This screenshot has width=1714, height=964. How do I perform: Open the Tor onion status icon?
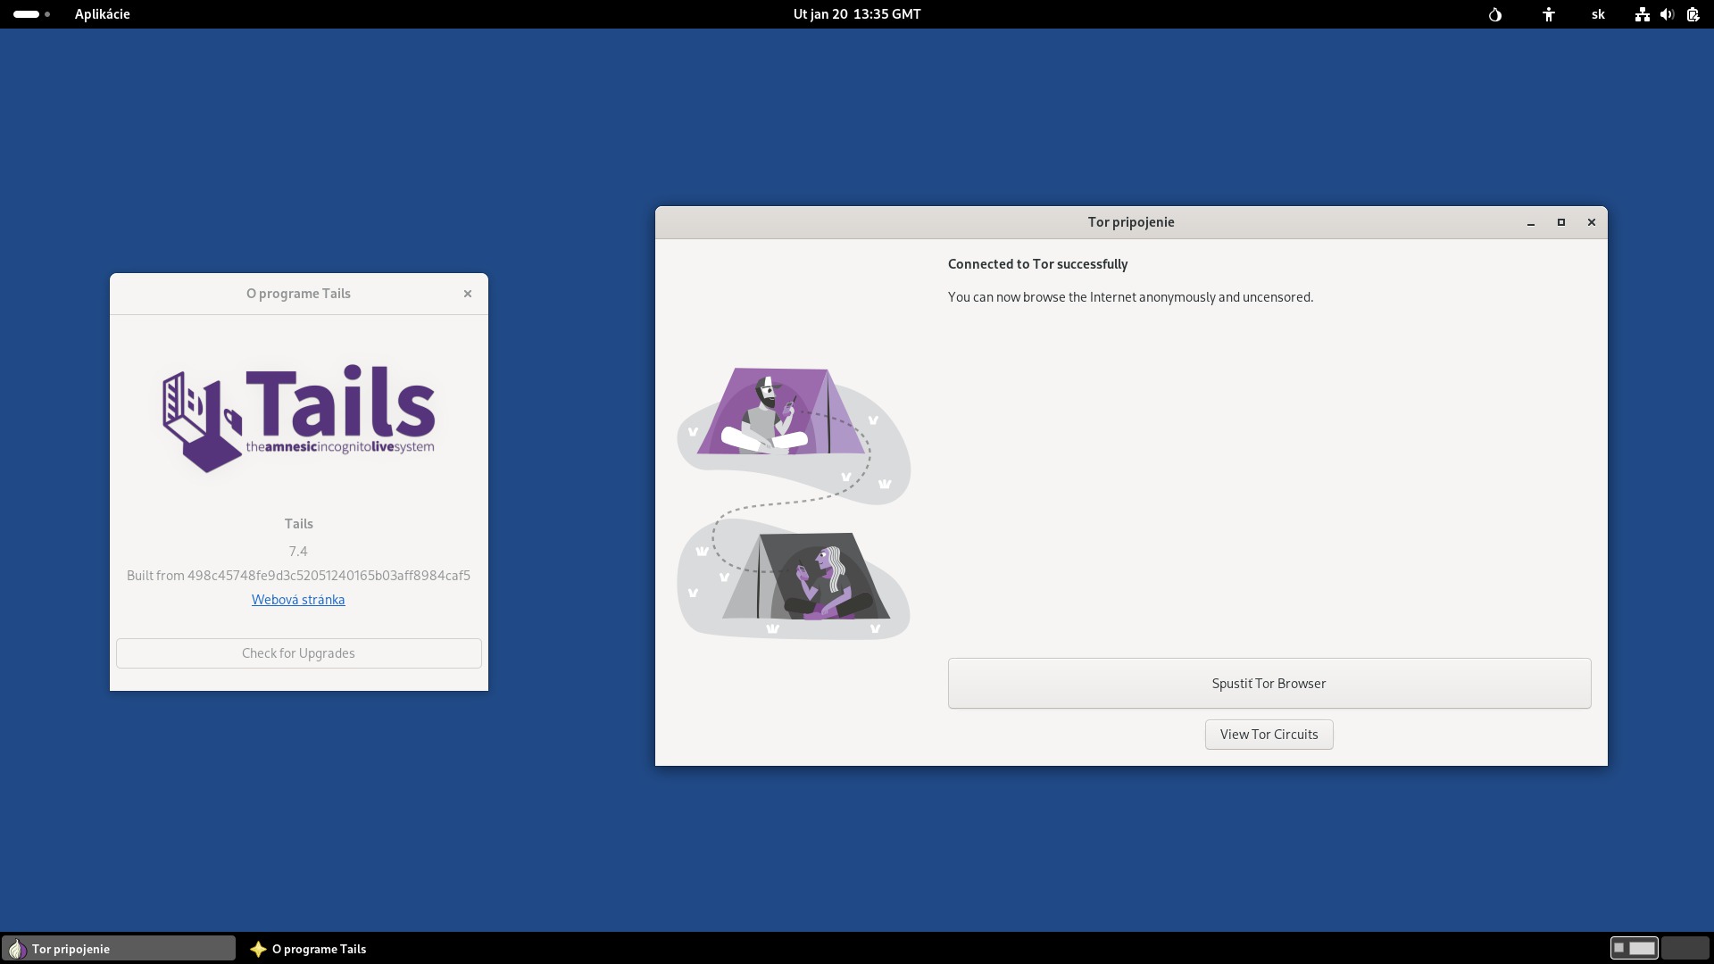[x=1495, y=14]
